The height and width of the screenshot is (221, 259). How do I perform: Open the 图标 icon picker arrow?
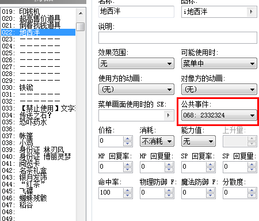(252, 12)
